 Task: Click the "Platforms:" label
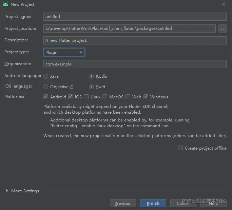[14, 97]
